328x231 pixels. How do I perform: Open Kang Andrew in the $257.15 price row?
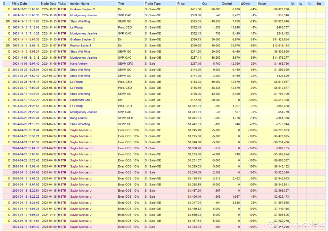tap(79, 64)
